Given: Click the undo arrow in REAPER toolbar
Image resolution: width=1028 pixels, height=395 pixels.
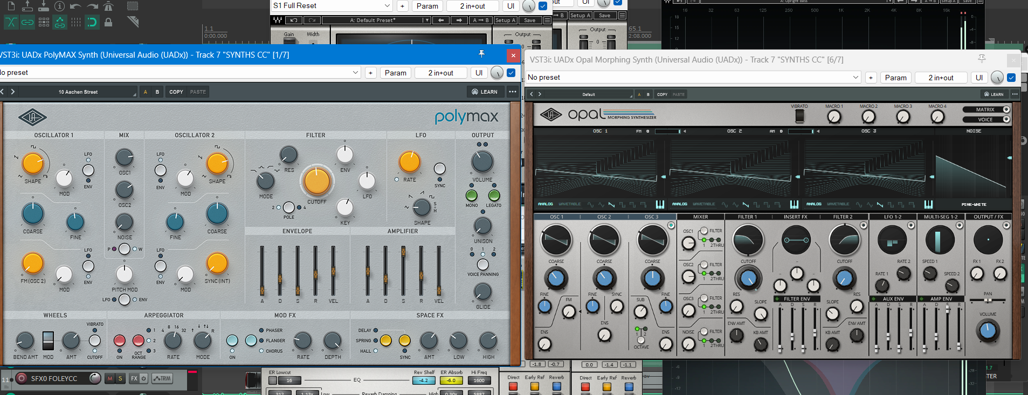Looking at the screenshot, I should (x=75, y=6).
